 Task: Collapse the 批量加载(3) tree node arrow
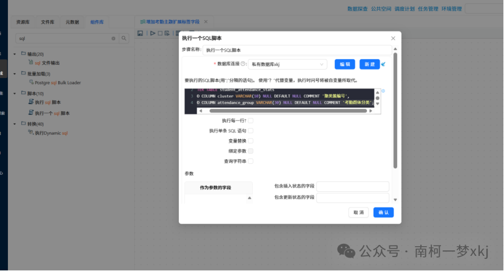click(x=15, y=74)
